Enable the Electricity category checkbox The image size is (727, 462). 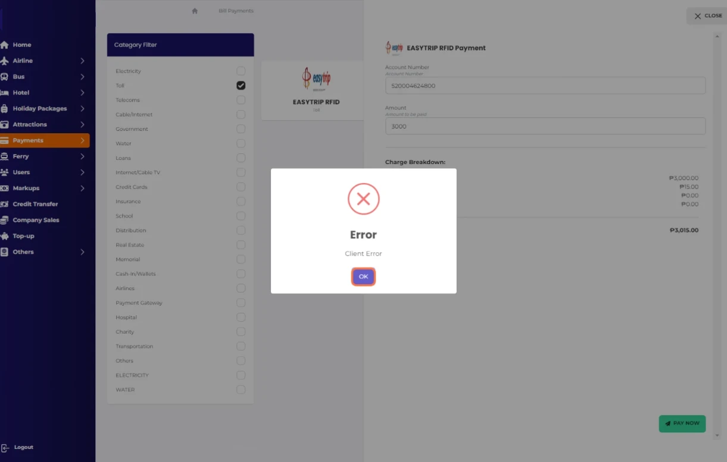coord(241,71)
